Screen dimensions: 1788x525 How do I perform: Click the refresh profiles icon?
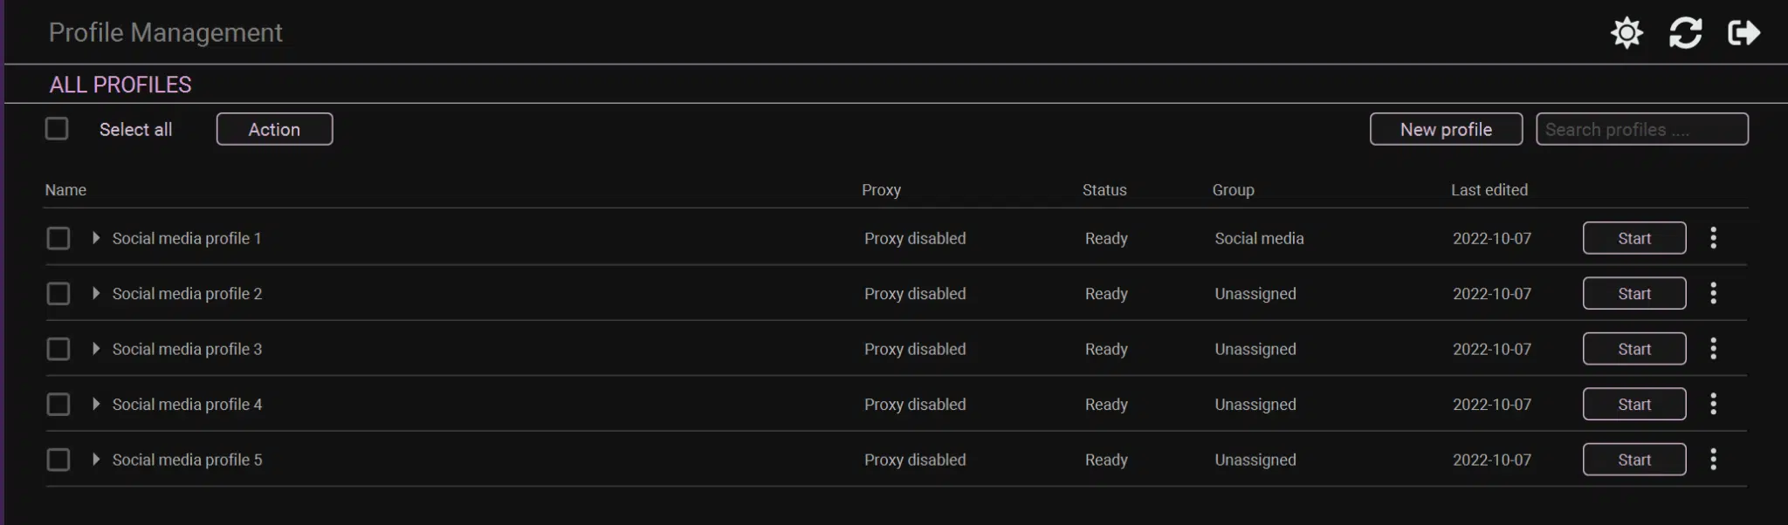pos(1685,33)
